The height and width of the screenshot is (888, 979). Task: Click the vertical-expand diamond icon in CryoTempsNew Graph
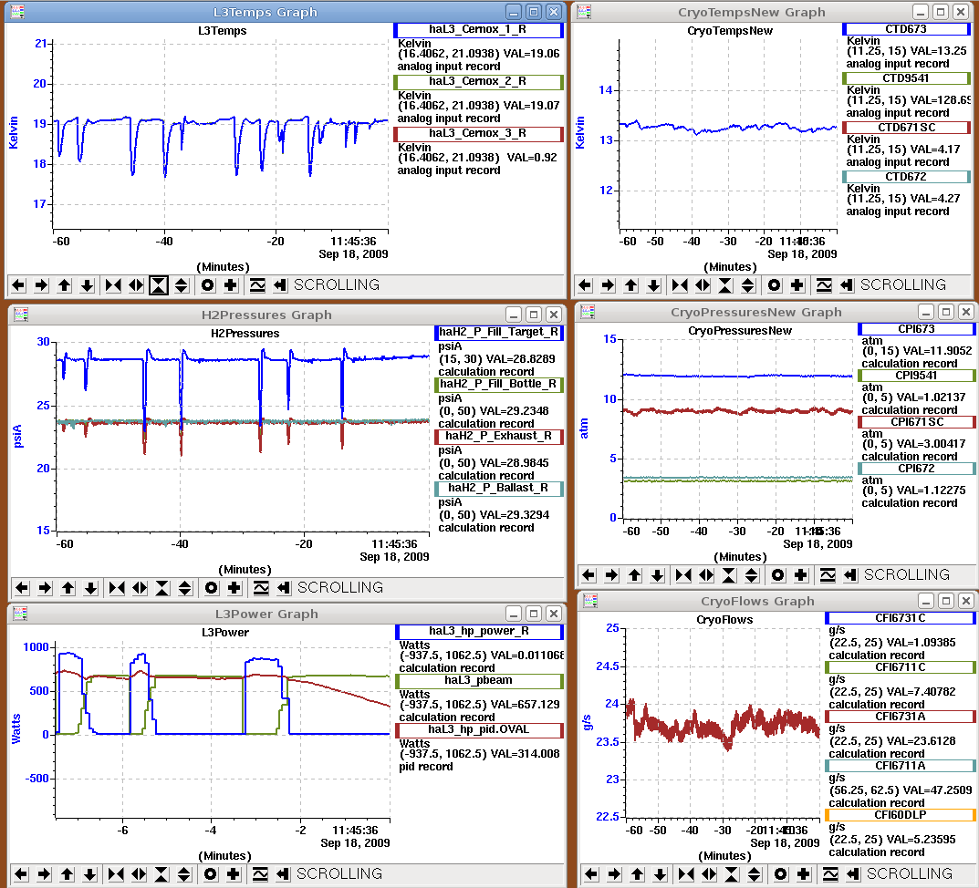tap(748, 285)
